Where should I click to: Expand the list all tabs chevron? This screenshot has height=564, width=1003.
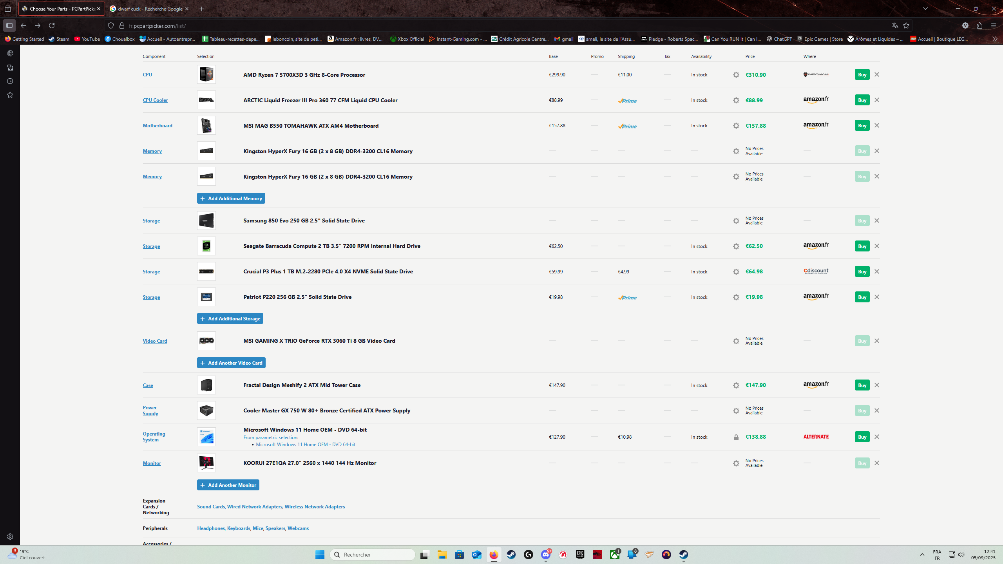[925, 9]
